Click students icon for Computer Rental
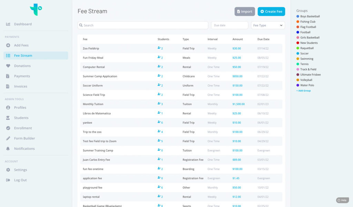Screen dimensions: 353x207 click(159, 66)
